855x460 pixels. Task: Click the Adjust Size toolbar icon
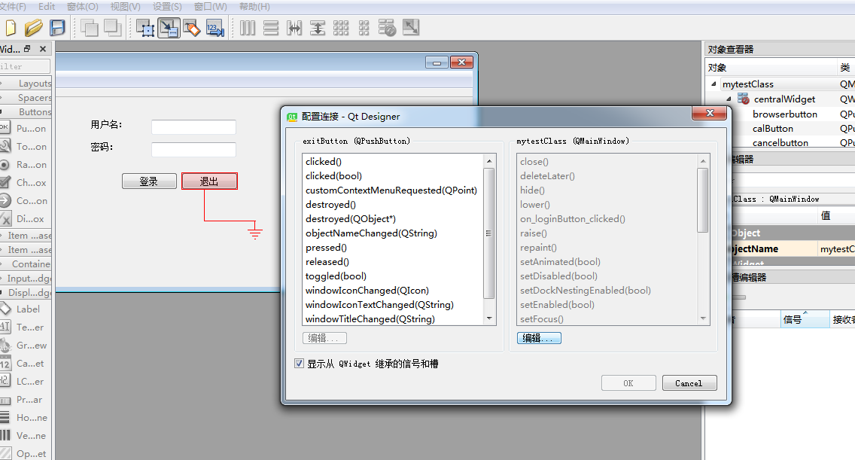(411, 28)
